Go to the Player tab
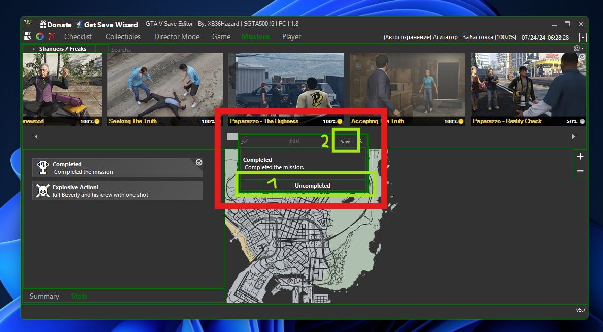The image size is (603, 332). tap(291, 37)
